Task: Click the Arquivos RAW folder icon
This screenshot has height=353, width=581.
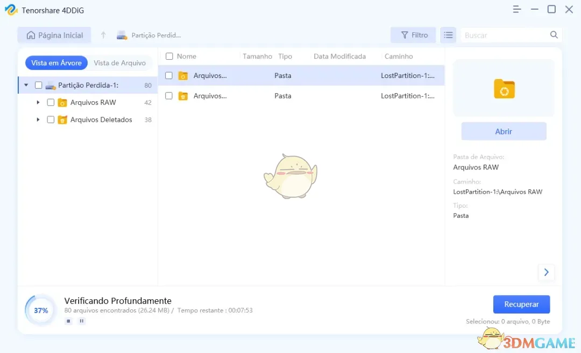Action: [x=63, y=102]
